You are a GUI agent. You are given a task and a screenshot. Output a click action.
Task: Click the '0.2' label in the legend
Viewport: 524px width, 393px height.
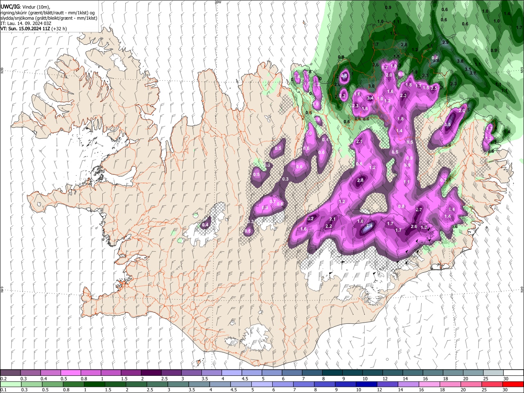pos(4,379)
